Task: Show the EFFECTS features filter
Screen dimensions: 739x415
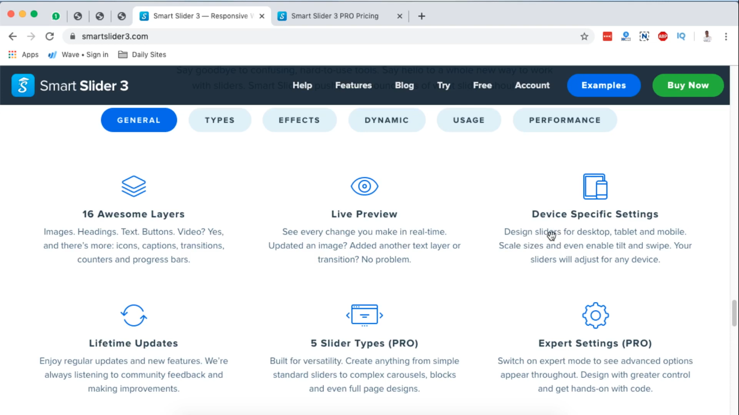Action: pos(299,120)
